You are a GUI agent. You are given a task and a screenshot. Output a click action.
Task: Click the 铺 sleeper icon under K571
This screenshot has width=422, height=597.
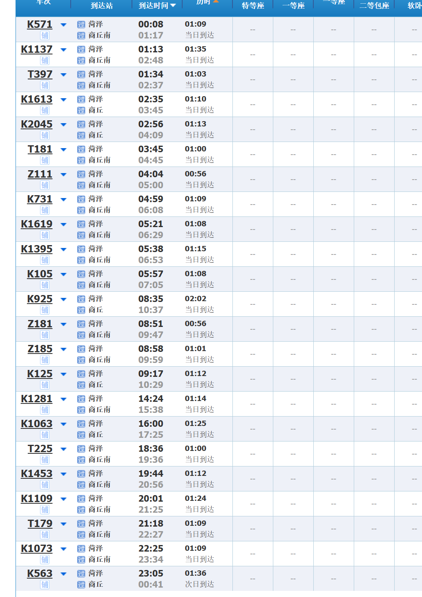45,36
